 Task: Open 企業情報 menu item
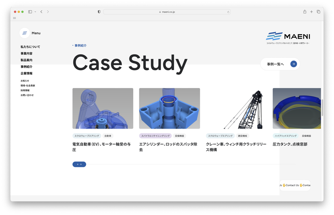27,73
